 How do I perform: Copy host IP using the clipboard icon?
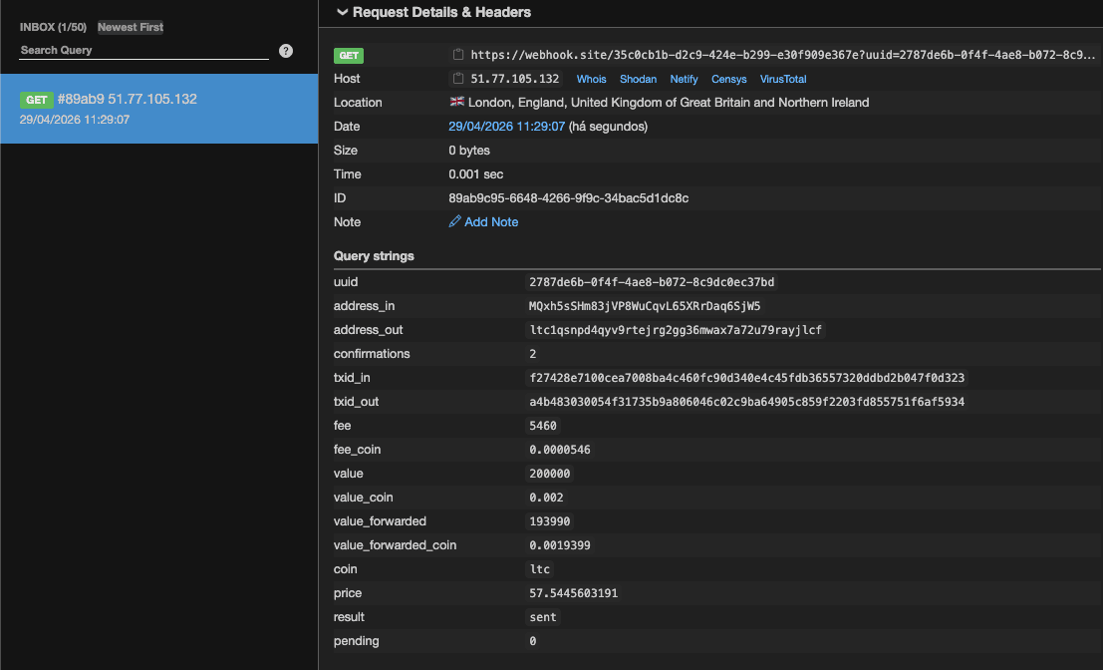(458, 78)
